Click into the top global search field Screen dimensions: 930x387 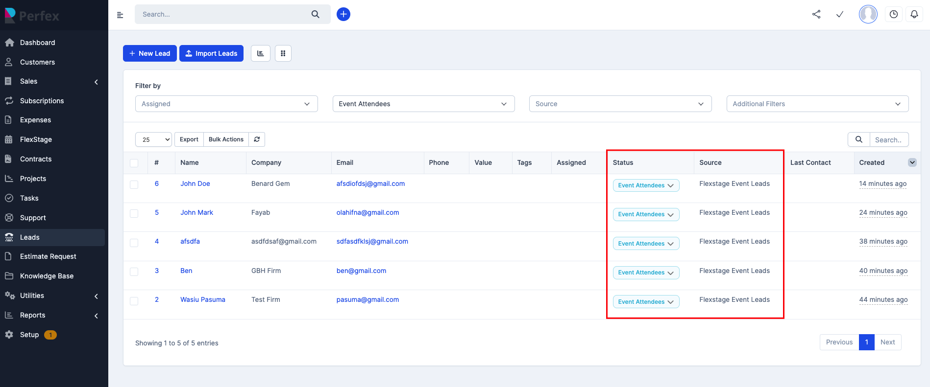click(223, 14)
